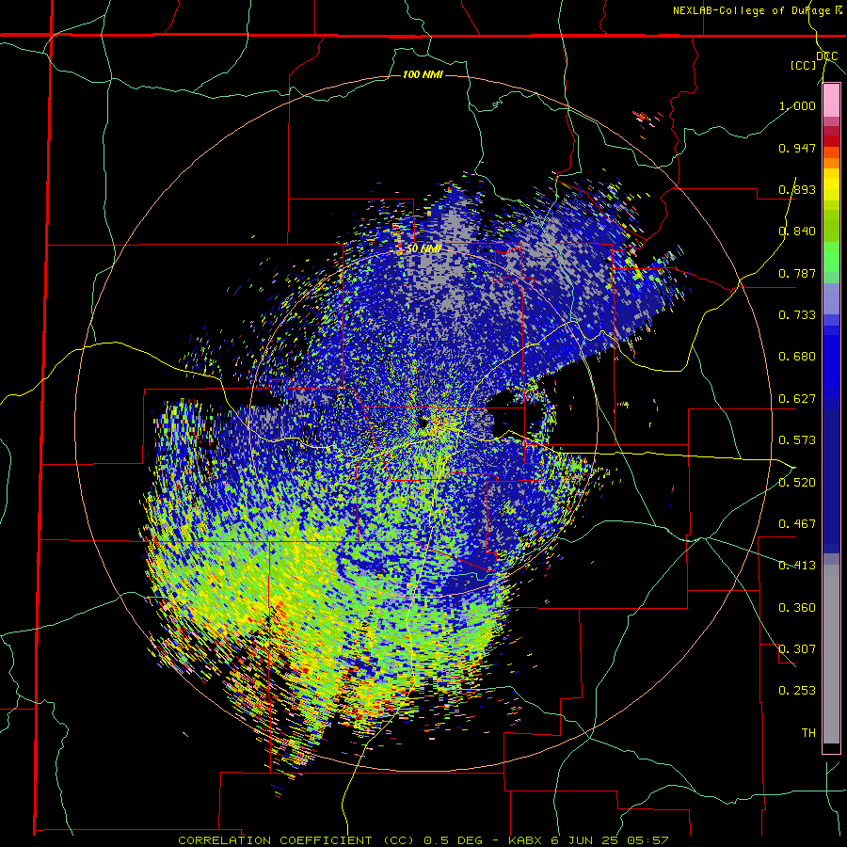Select the 0.947 legend value

tap(797, 148)
